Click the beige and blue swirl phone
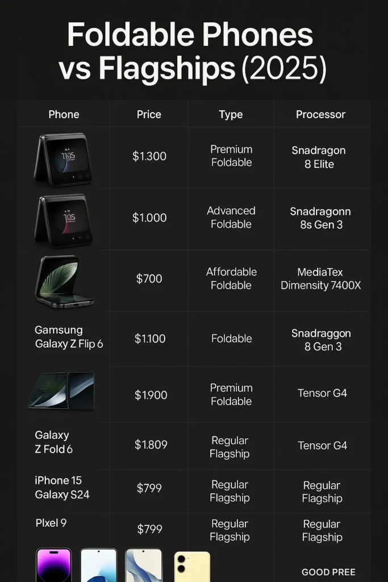 (144, 565)
